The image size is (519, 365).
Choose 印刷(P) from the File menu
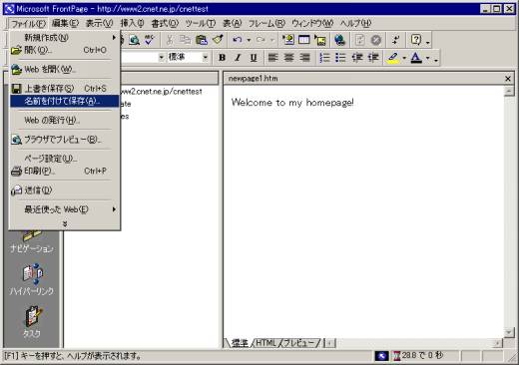[x=64, y=171]
